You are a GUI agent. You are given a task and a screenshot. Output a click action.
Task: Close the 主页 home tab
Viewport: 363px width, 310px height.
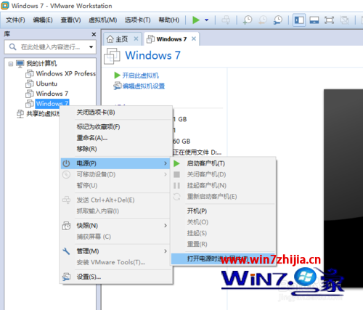136,38
